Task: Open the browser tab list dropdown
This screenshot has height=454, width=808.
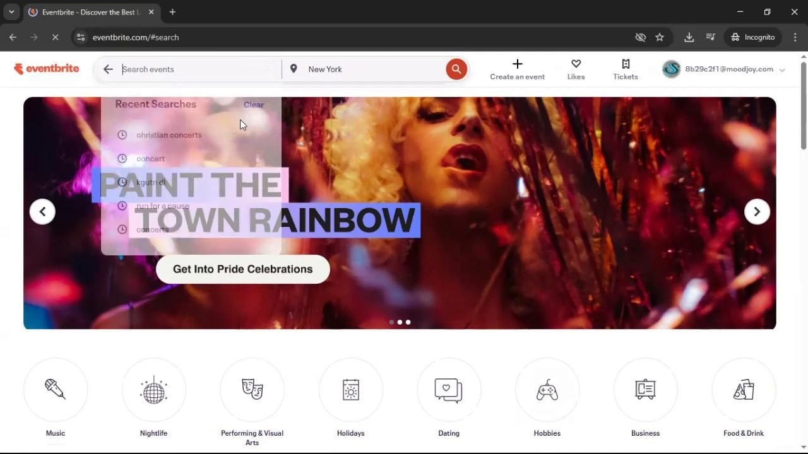Action: tap(11, 12)
